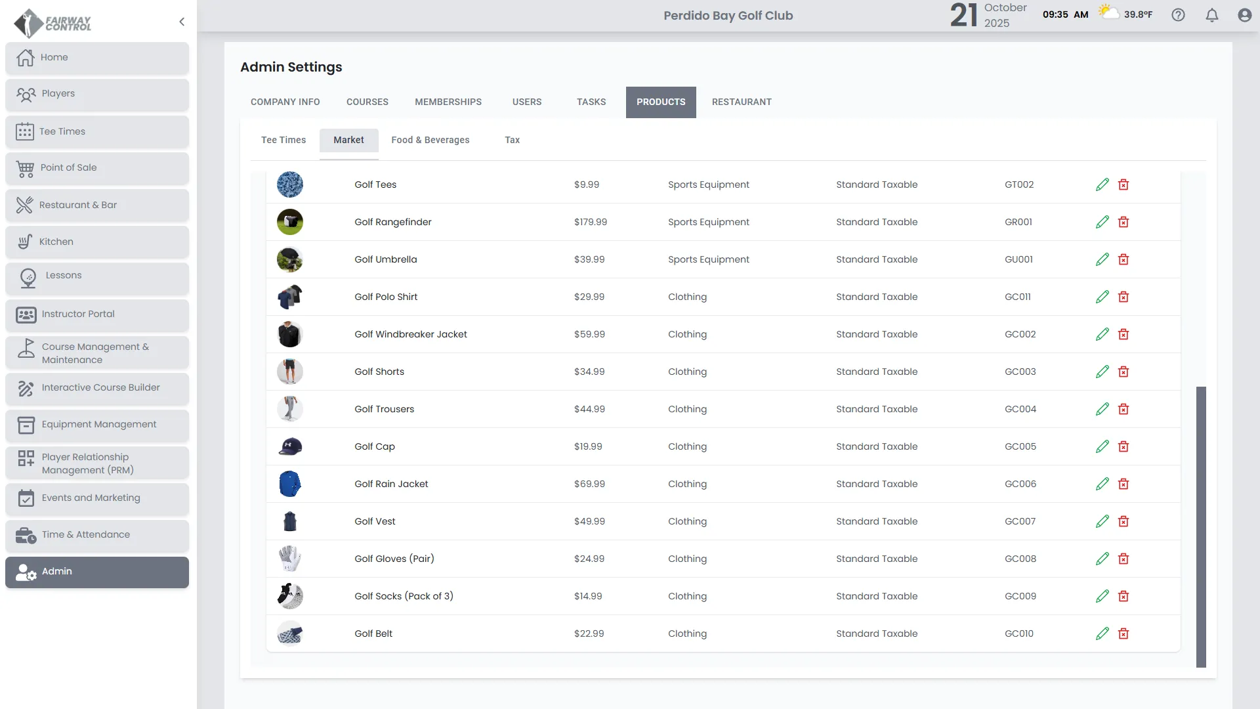
Task: Switch to the Restaurant tab
Action: 742,102
